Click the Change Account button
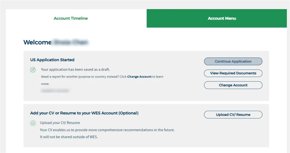The height and width of the screenshot is (153, 290). (x=233, y=85)
